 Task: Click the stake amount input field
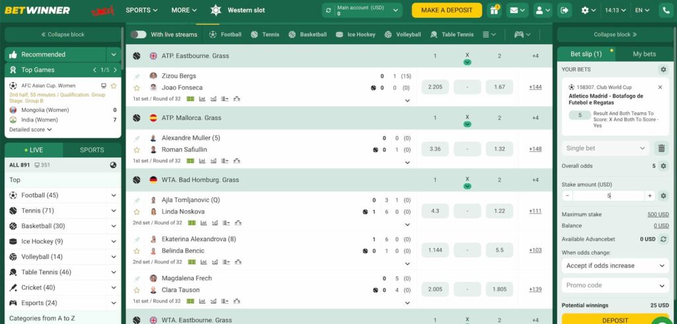[608, 196]
